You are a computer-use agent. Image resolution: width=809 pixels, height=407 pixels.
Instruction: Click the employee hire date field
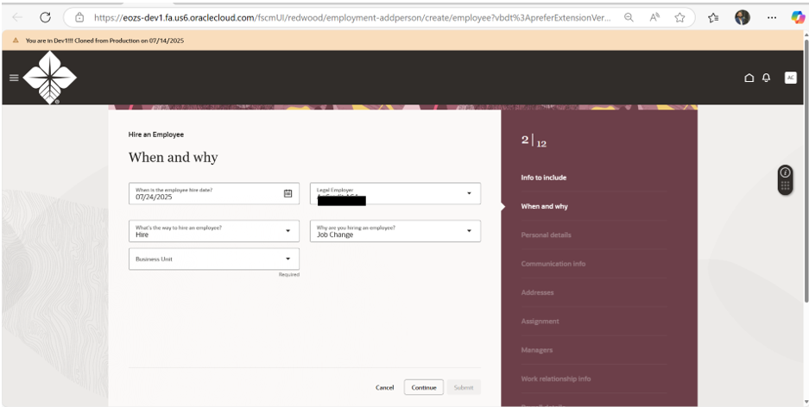point(214,193)
